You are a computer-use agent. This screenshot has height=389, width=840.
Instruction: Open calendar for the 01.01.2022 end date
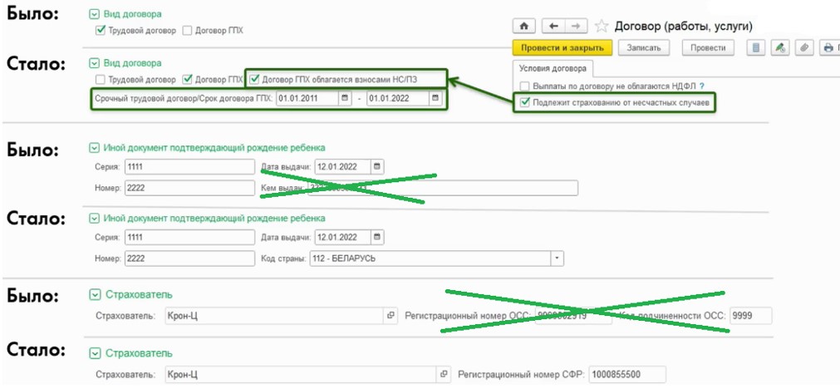coord(435,99)
